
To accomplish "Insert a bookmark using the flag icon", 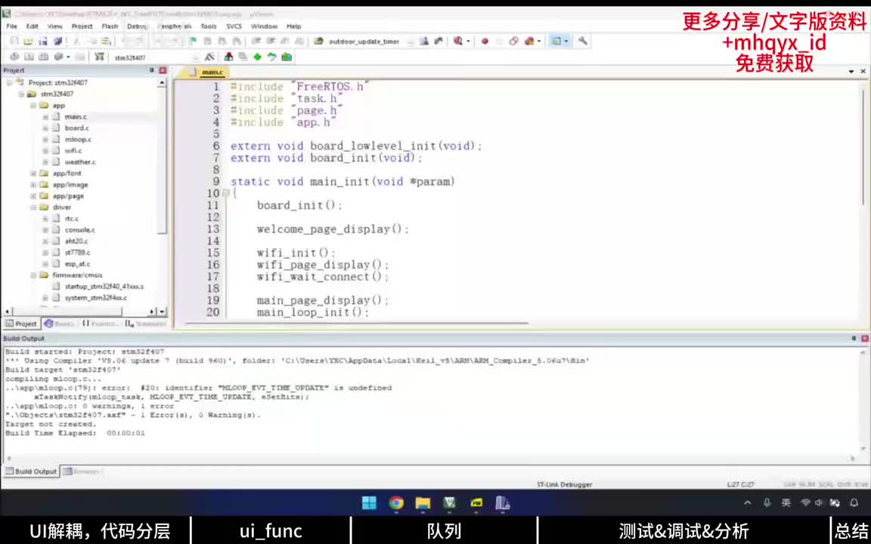I will click(x=192, y=41).
